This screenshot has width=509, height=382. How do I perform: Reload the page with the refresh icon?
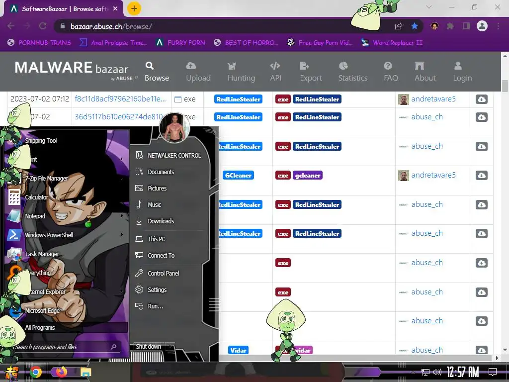[43, 26]
